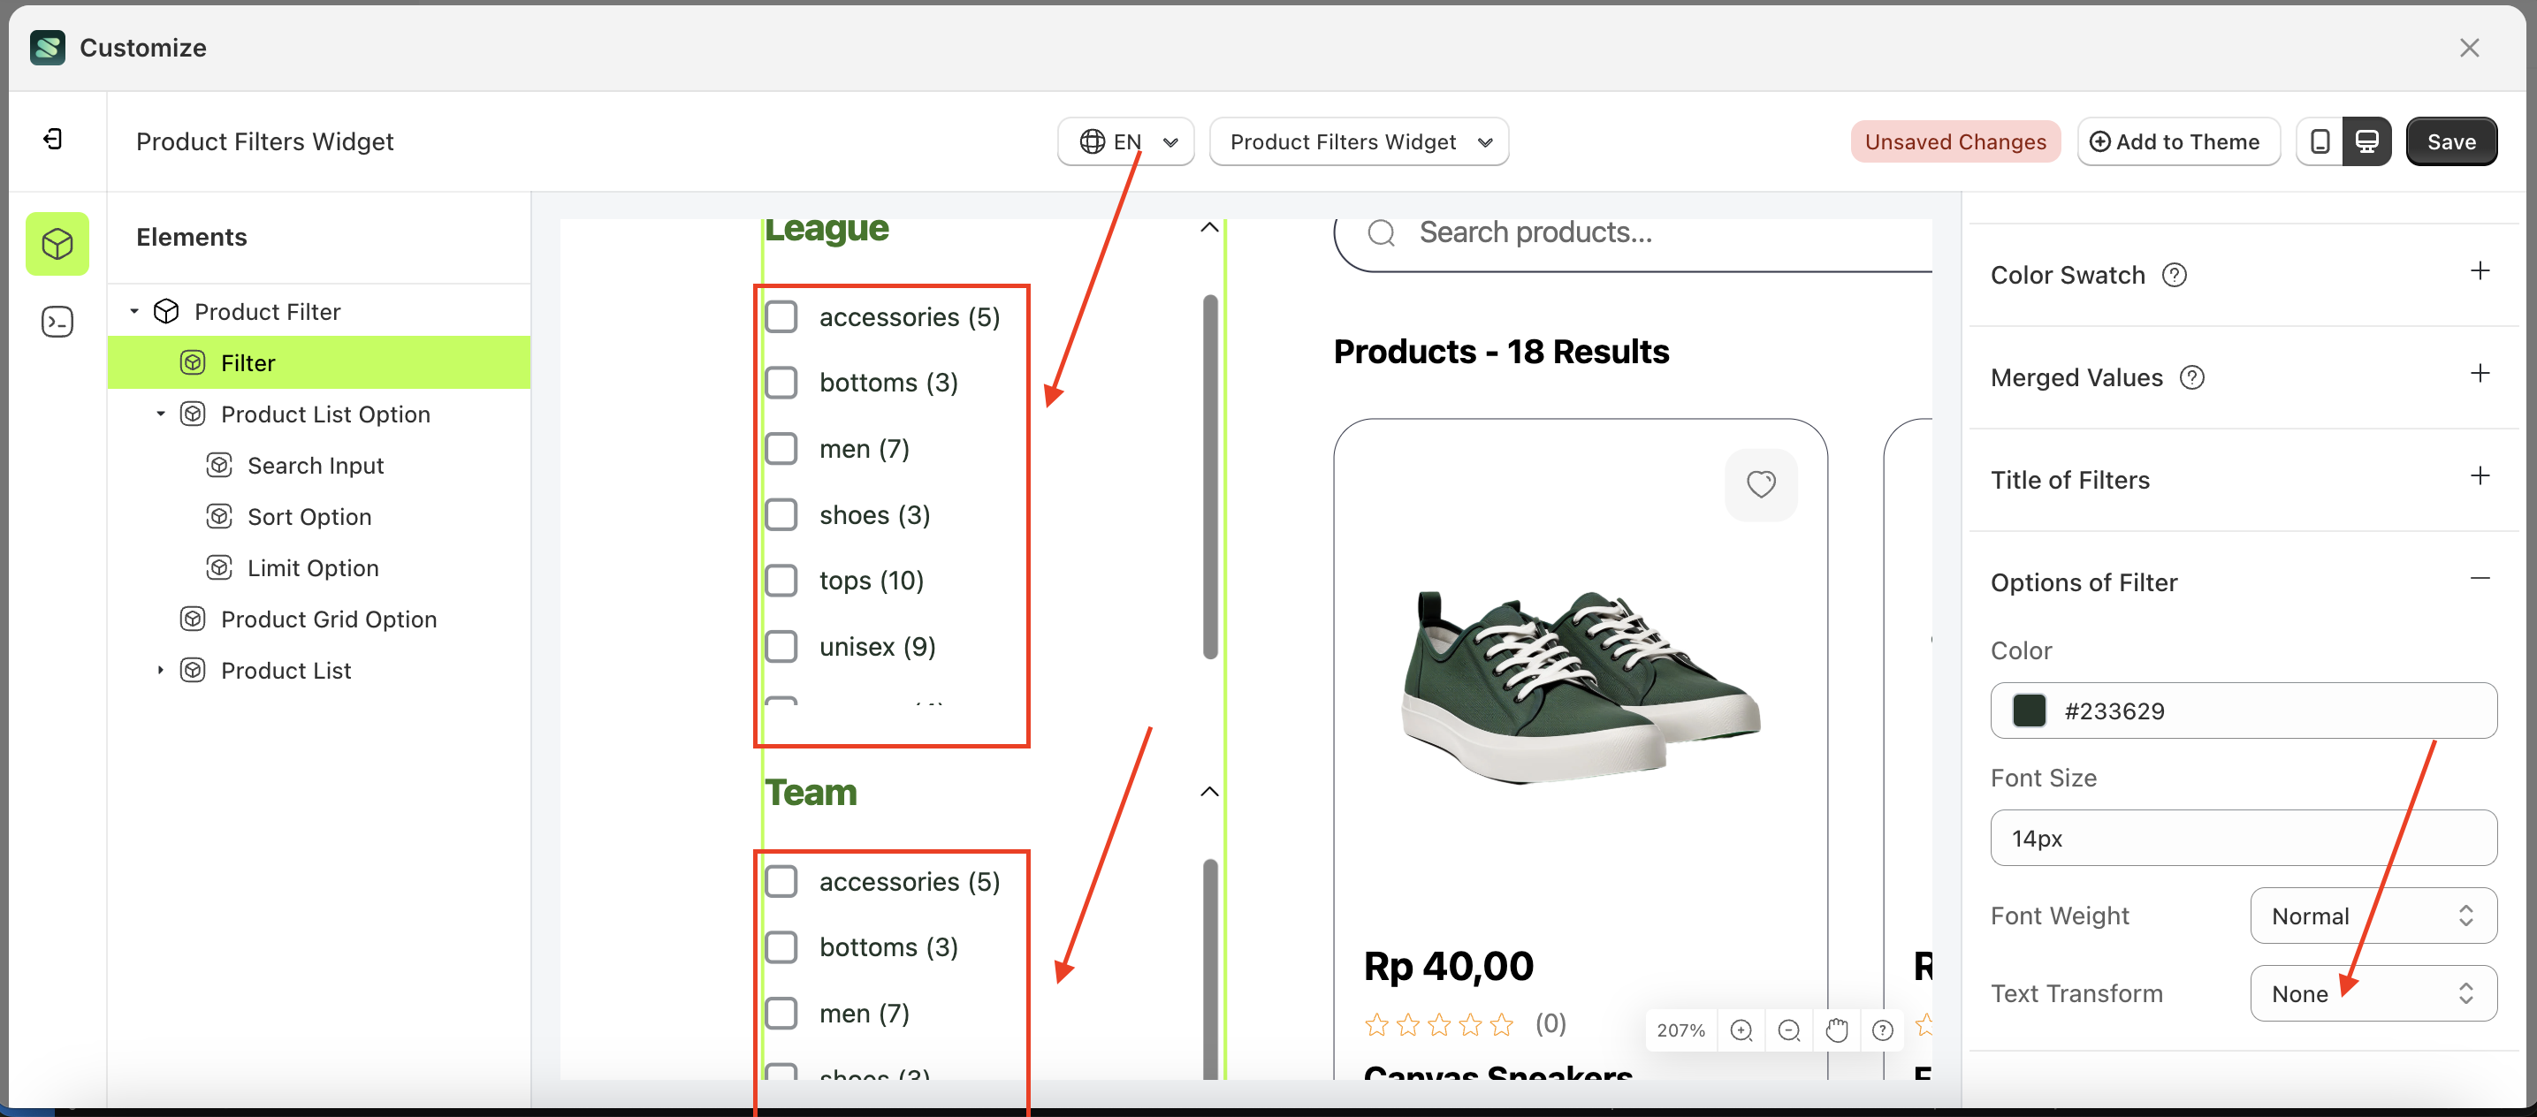The image size is (2537, 1117).
Task: Click the zoom in magnifier icon
Action: pyautogui.click(x=1741, y=1030)
